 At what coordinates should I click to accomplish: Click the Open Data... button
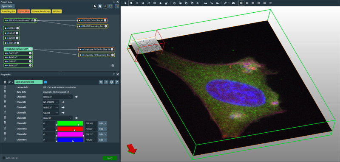pos(8,6)
